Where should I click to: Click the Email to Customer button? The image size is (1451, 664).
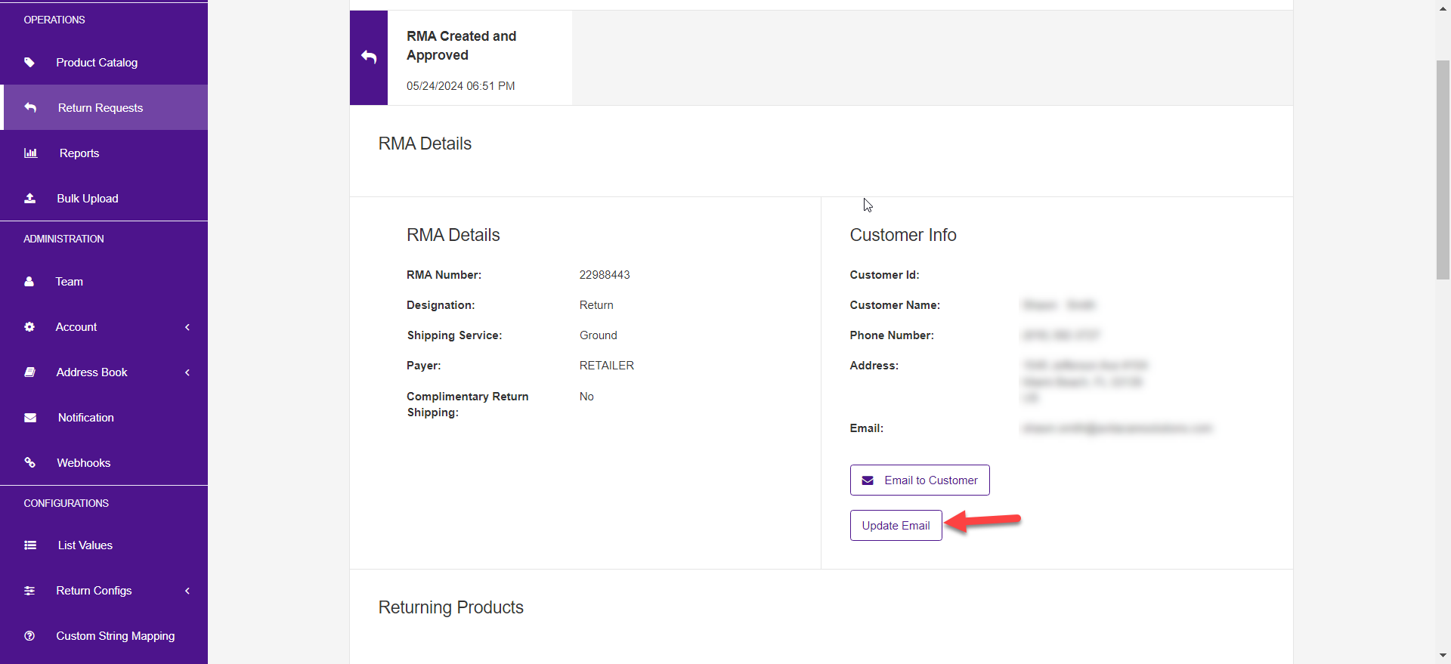(920, 480)
